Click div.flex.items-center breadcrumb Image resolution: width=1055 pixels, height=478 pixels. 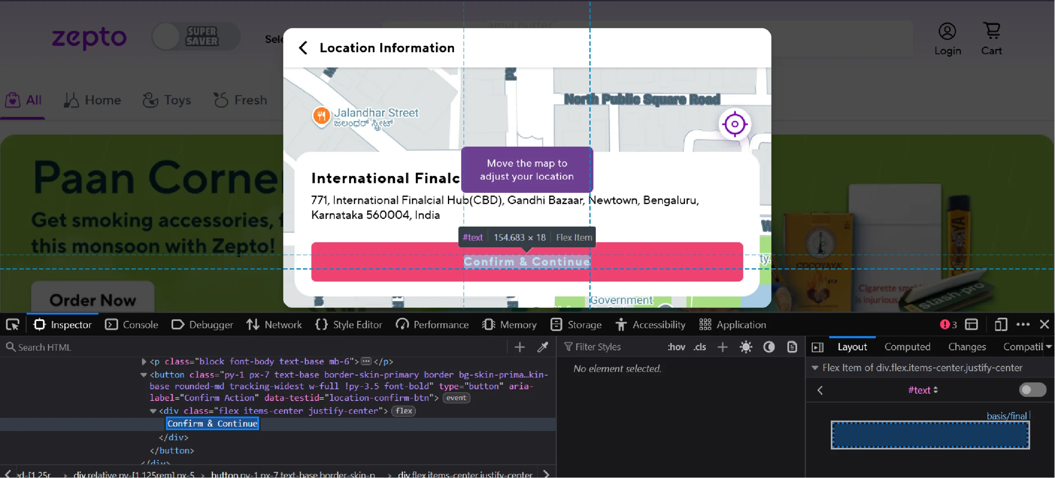(465, 474)
